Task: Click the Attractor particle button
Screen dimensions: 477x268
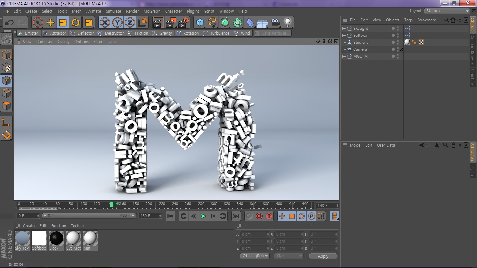Action: [x=55, y=33]
